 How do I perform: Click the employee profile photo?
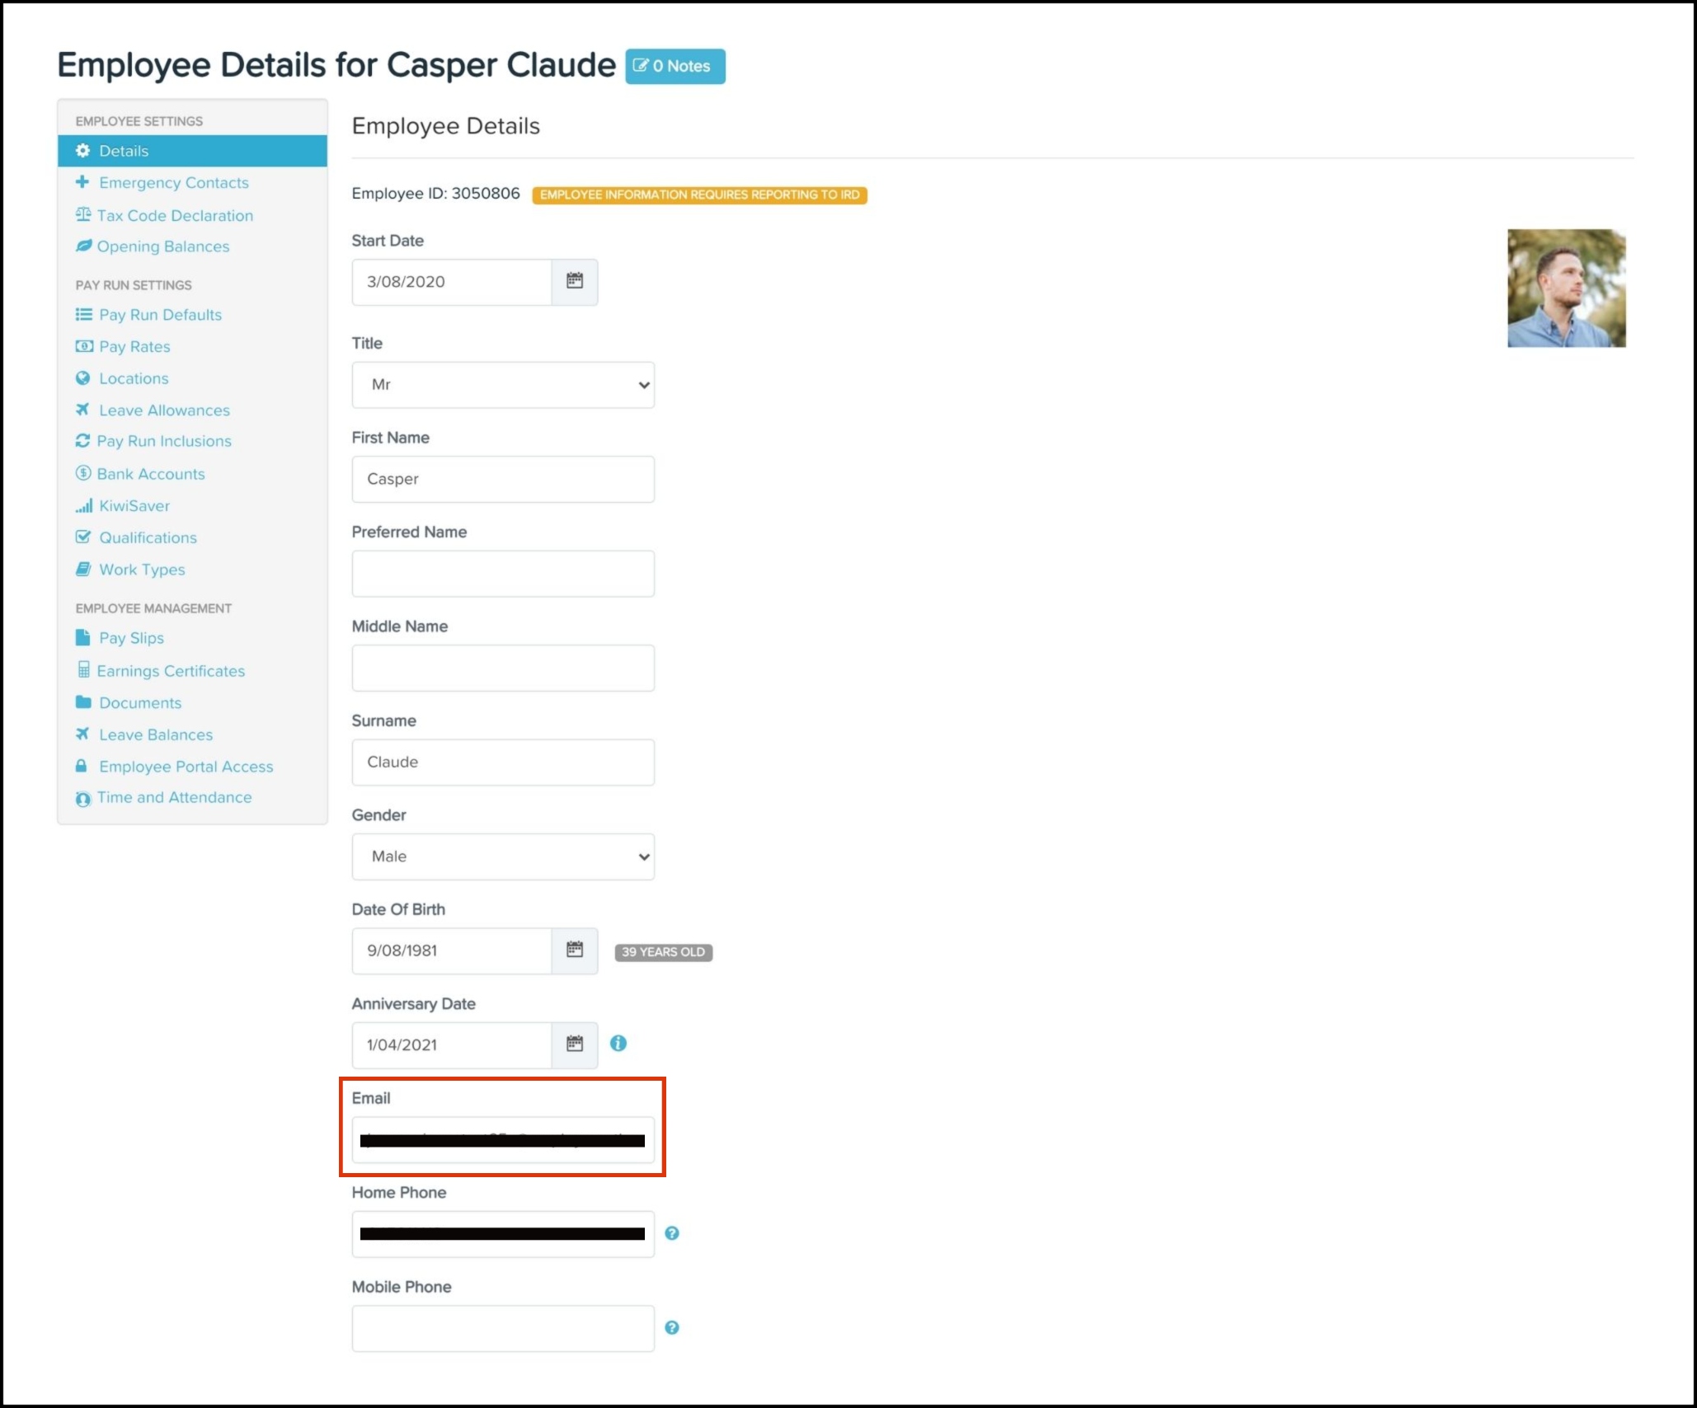[1565, 289]
